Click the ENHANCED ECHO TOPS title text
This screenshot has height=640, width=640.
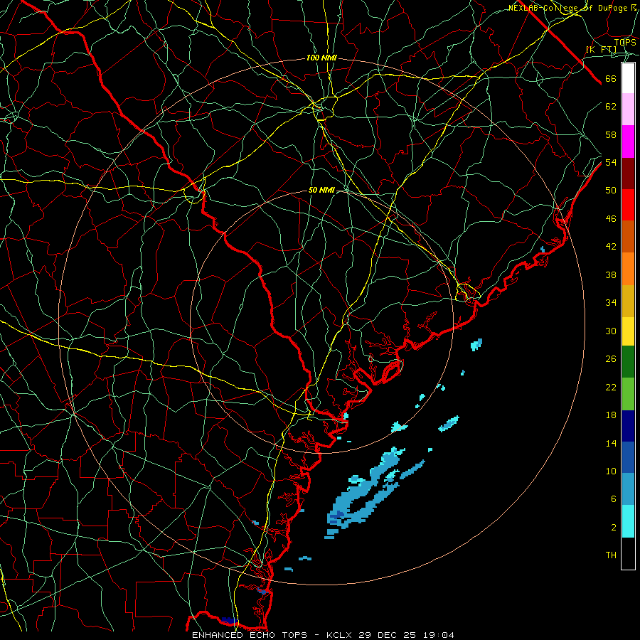[250, 635]
